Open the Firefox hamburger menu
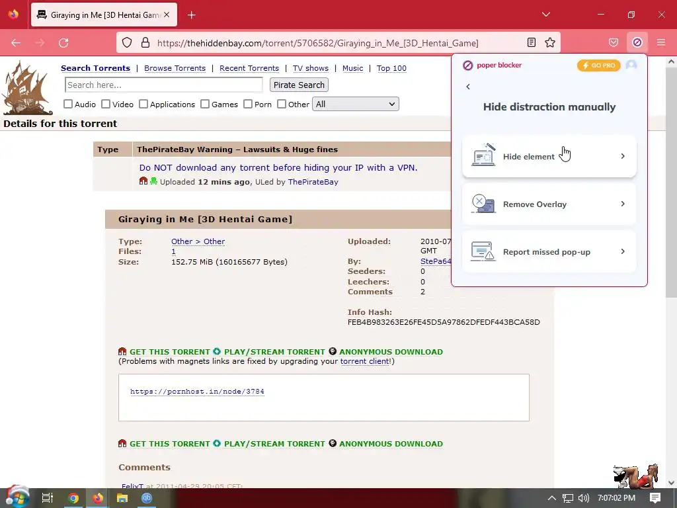Viewport: 677px width, 508px height. pos(661,42)
